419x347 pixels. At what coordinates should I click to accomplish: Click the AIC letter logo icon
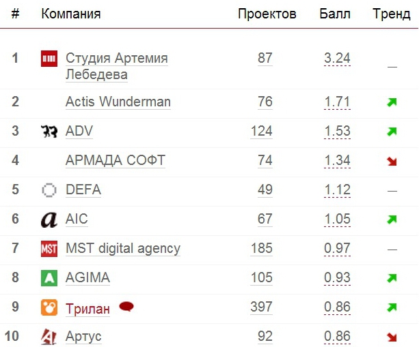click(49, 220)
